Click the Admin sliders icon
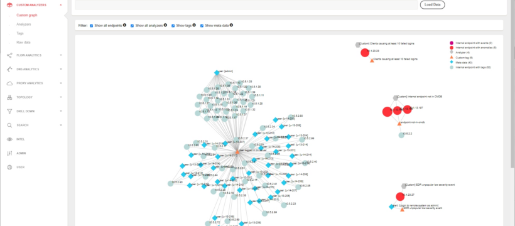 9,153
